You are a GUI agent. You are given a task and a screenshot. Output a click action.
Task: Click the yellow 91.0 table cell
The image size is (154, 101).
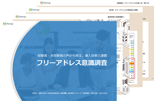click(x=132, y=50)
